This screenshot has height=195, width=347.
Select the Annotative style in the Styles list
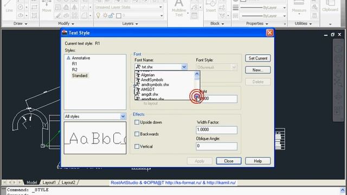click(81, 58)
